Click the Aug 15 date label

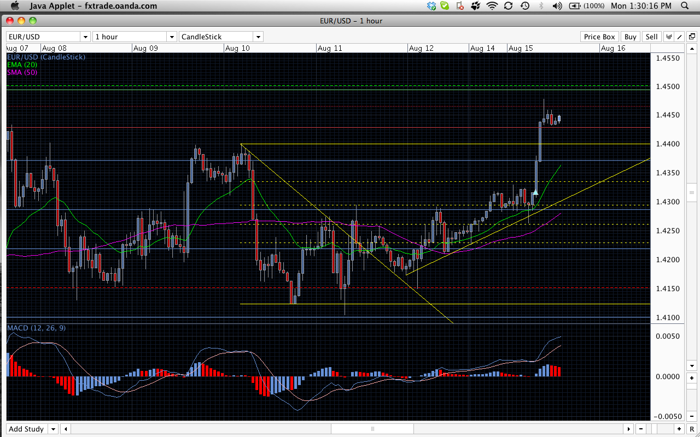tap(521, 48)
